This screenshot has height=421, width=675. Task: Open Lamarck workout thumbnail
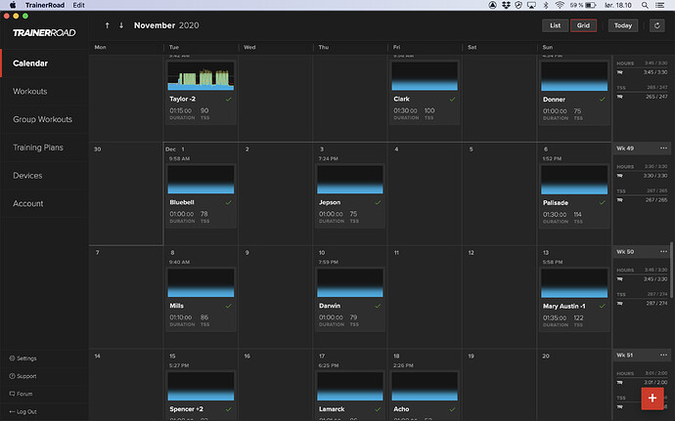[x=350, y=386]
